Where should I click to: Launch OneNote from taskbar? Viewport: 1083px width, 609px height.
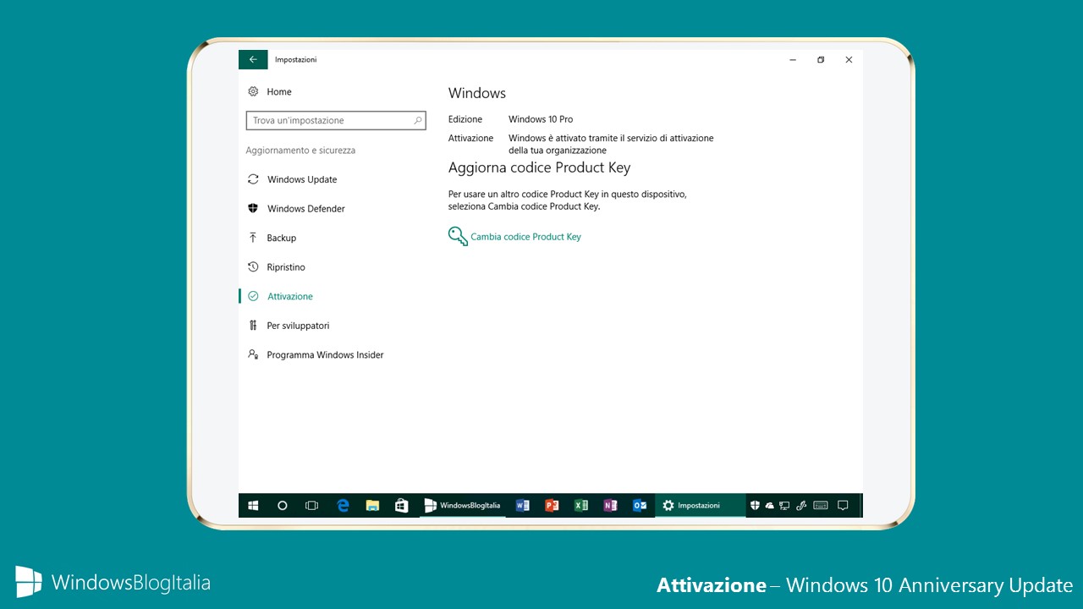point(610,506)
